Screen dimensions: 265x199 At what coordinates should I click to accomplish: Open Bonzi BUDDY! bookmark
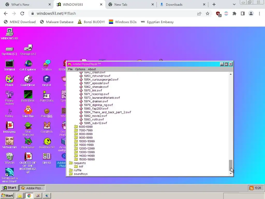point(91,22)
